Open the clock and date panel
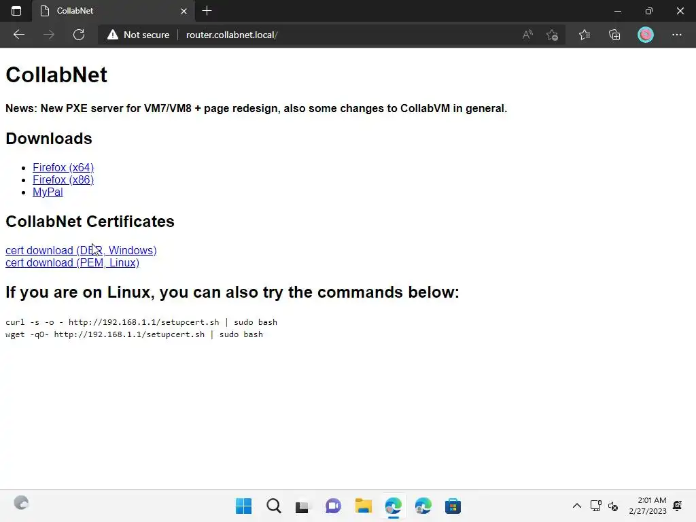This screenshot has width=696, height=522. pyautogui.click(x=648, y=506)
